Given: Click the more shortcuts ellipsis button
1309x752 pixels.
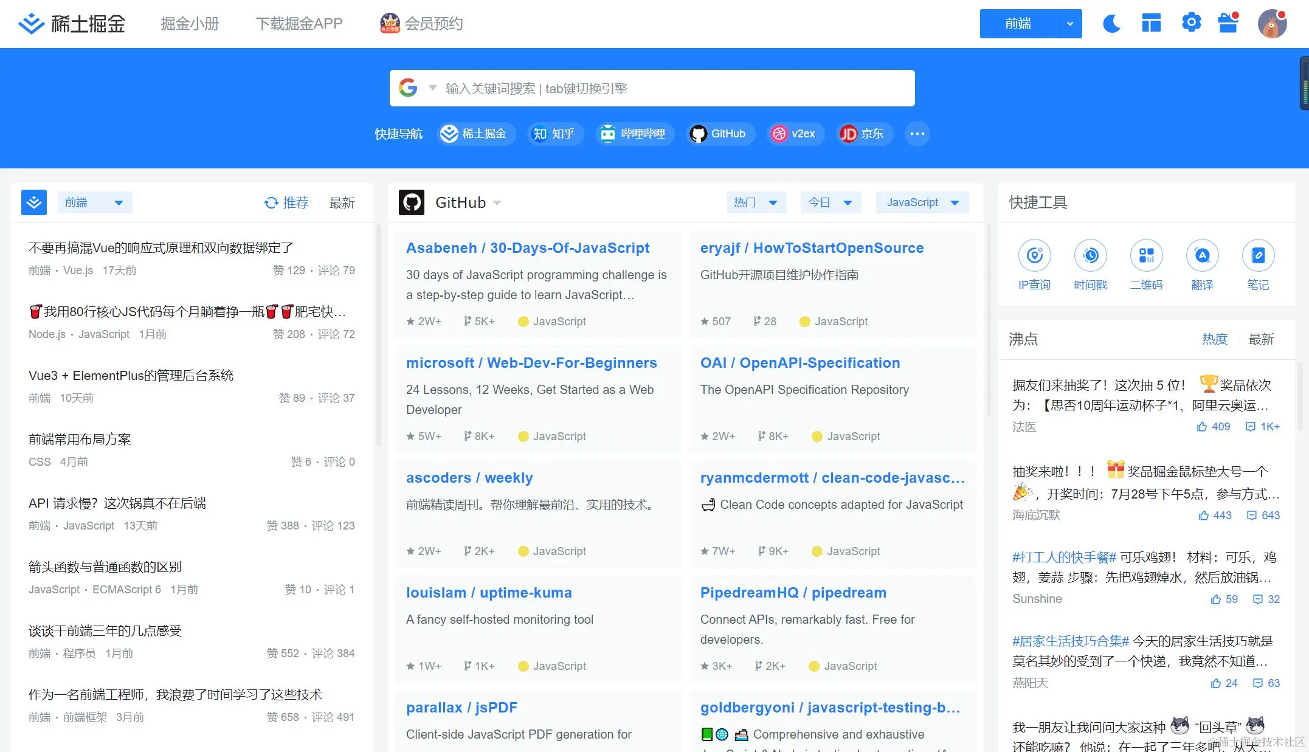Looking at the screenshot, I should click(917, 134).
